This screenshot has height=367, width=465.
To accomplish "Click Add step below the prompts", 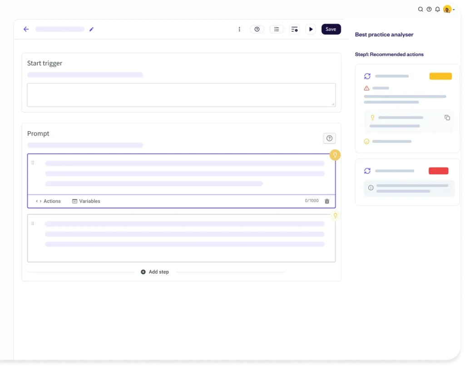I will pos(155,272).
